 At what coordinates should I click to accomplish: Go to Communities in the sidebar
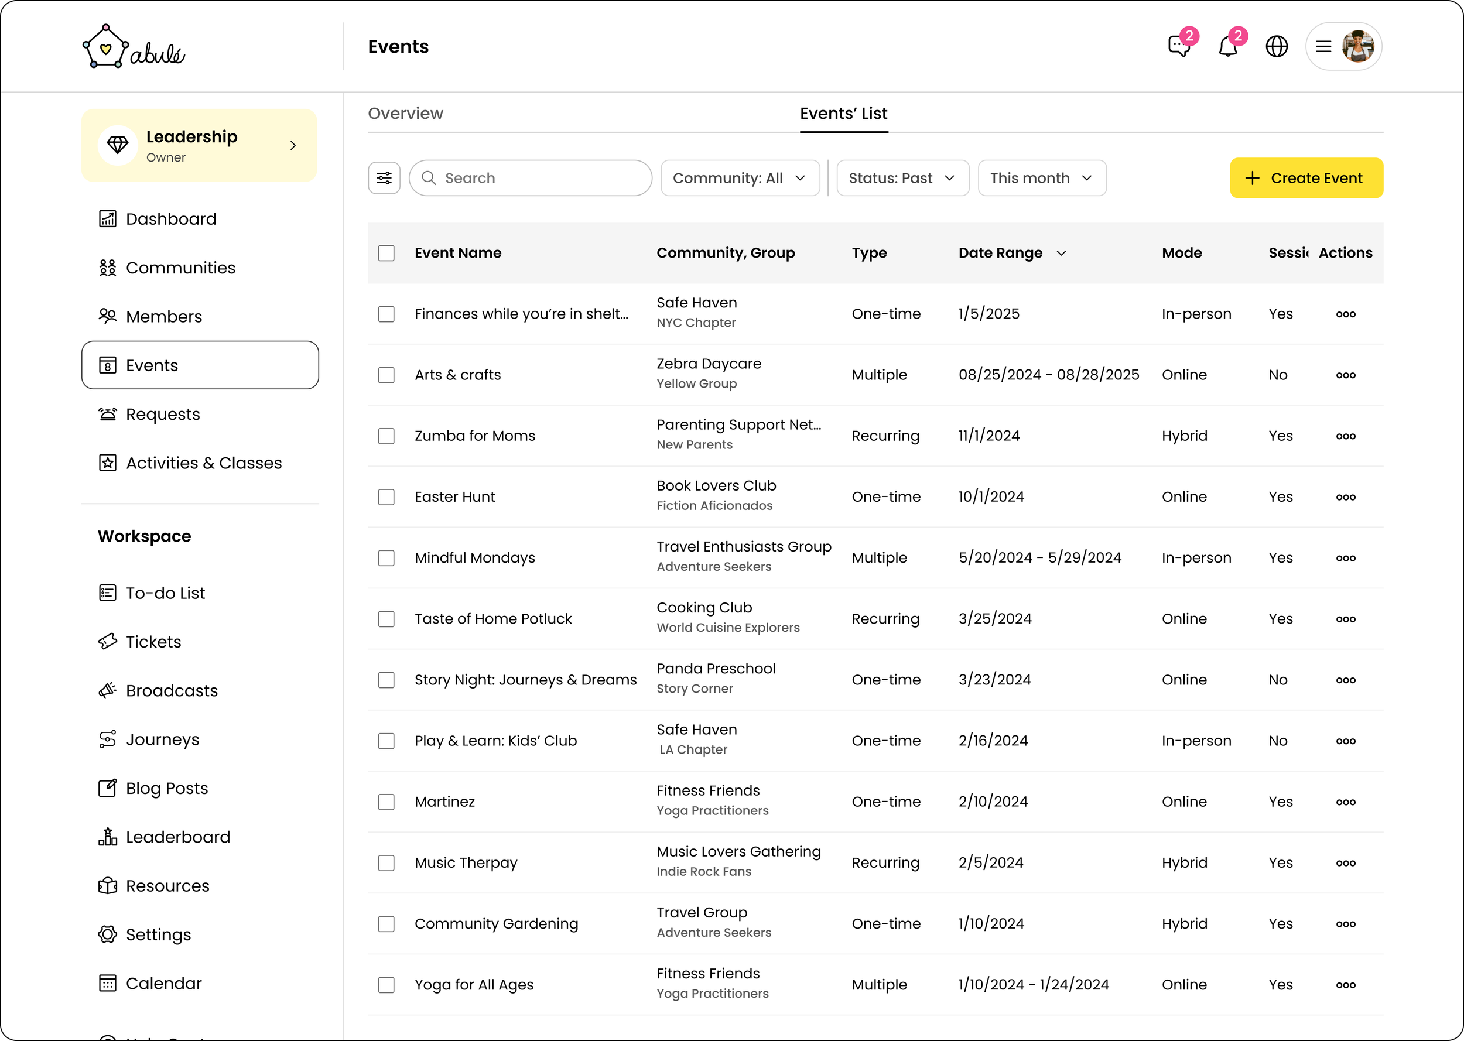pos(180,268)
